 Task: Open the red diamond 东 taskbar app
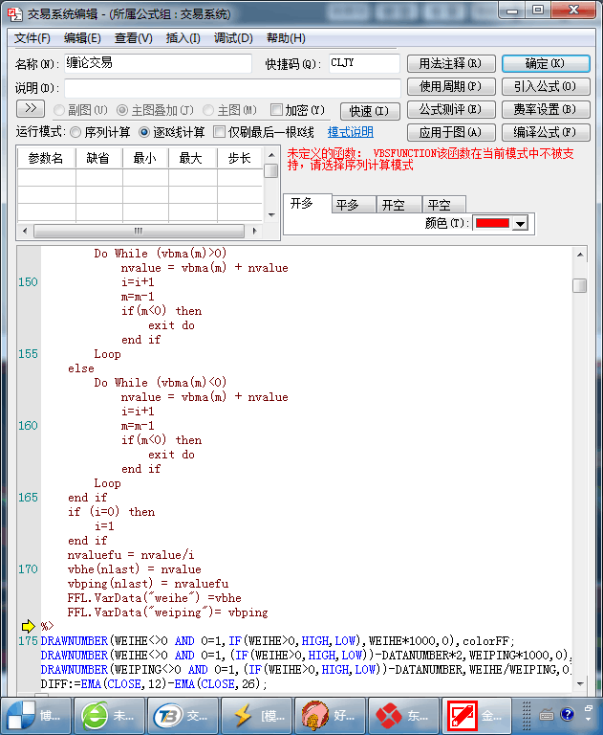coord(402,715)
